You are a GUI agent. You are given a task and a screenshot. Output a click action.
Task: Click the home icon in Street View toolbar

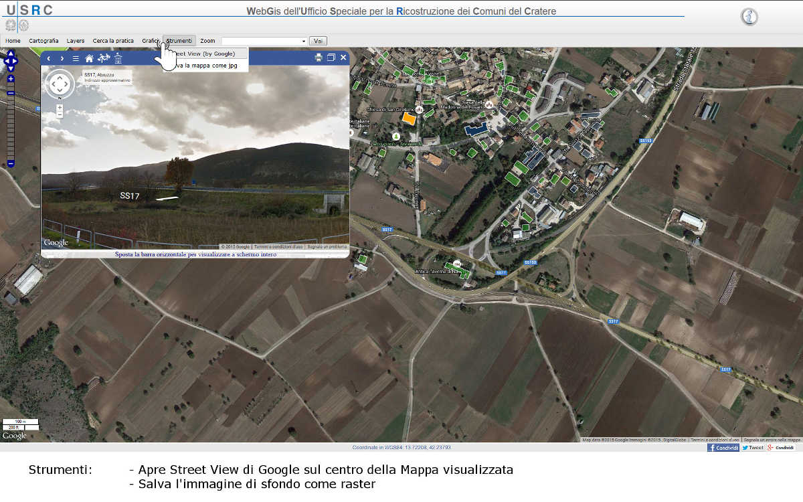click(90, 58)
